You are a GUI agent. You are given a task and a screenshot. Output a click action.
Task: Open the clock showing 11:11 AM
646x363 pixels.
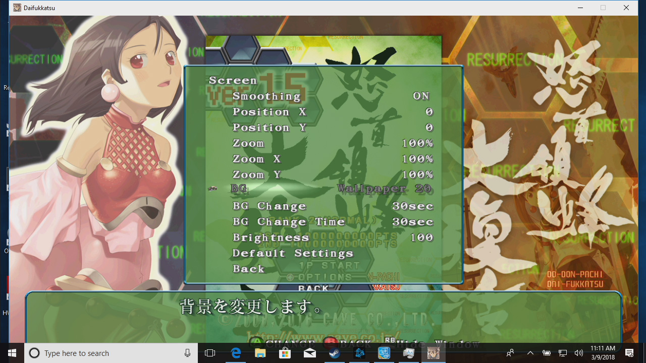pyautogui.click(x=603, y=353)
